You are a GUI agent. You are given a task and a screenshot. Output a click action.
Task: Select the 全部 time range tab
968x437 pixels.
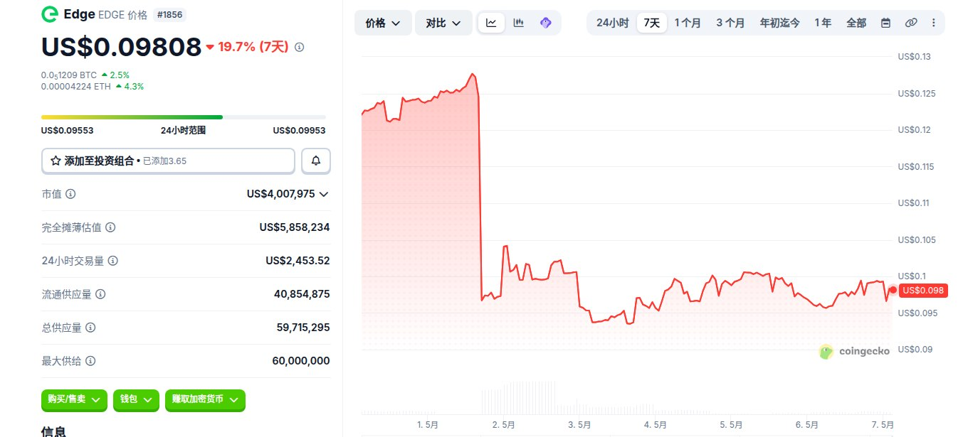[856, 23]
